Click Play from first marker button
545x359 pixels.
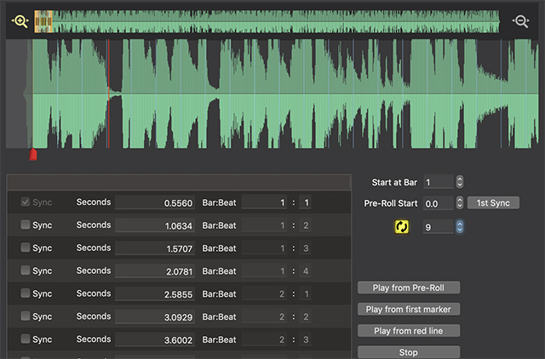point(409,309)
